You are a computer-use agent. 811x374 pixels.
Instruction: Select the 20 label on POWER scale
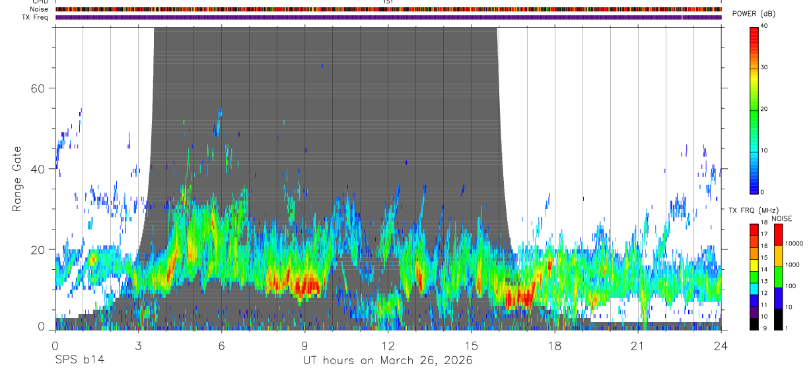tap(763, 109)
